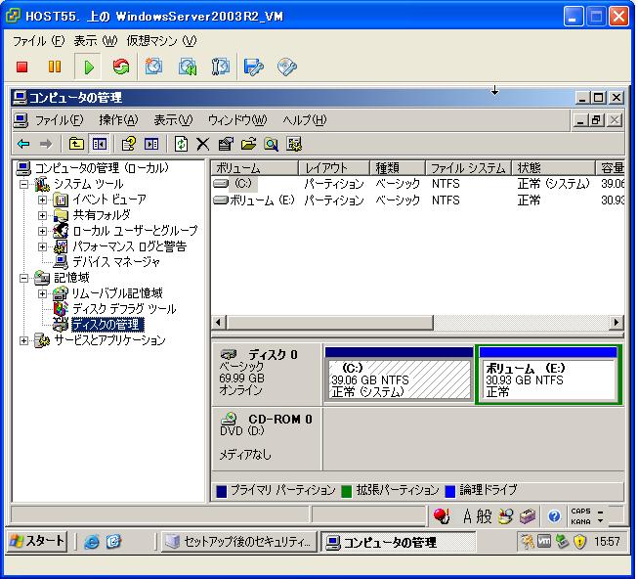638x579 pixels.
Task: Expand リムーバブル記憶域 node
Action: tap(42, 293)
